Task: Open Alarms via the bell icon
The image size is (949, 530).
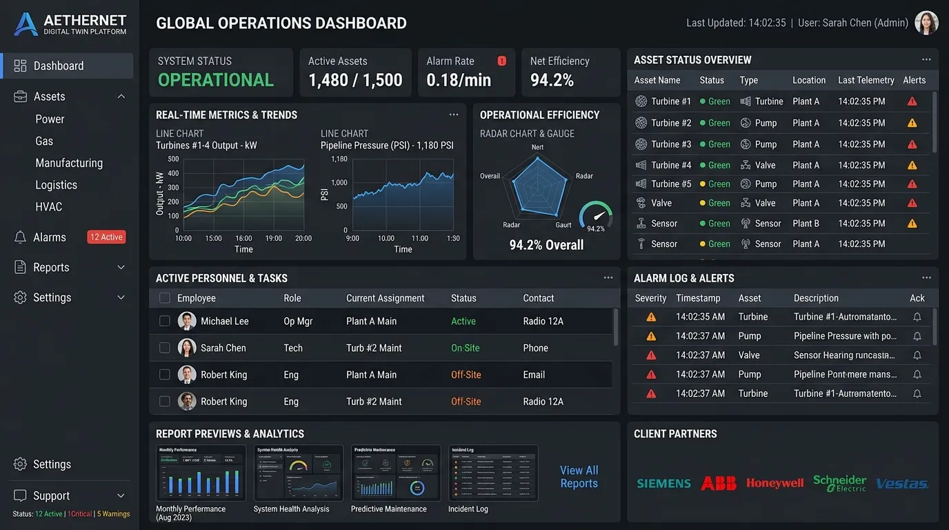Action: click(21, 237)
